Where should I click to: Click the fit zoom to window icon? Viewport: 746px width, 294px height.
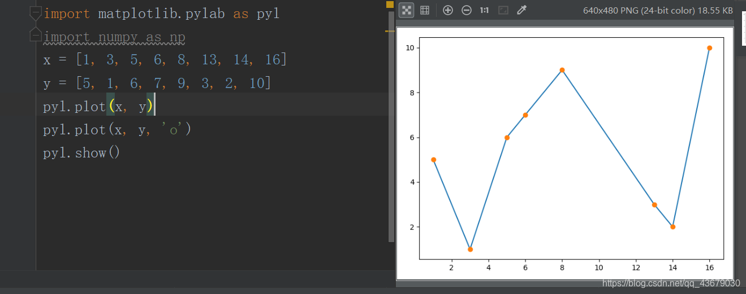coord(503,10)
